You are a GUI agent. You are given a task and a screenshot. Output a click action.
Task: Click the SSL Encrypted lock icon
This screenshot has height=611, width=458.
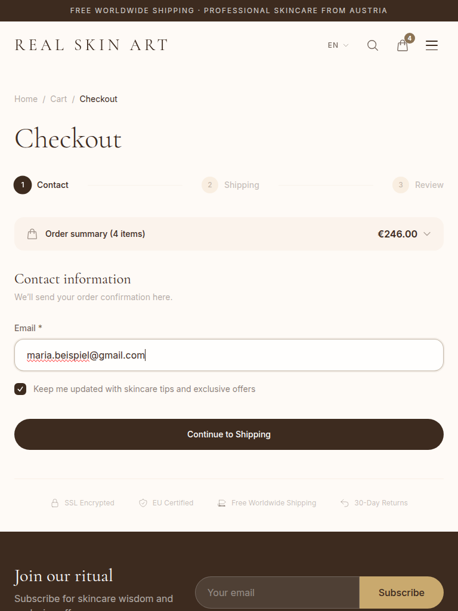click(55, 503)
